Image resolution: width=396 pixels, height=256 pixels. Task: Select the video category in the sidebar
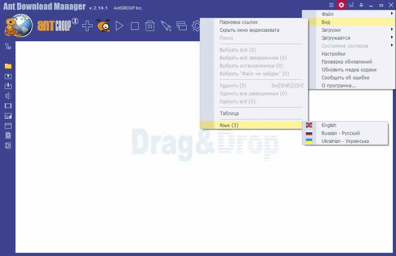(8, 106)
